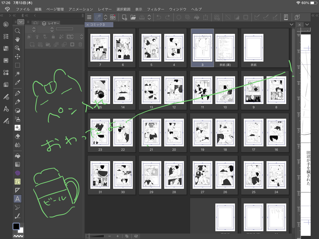Select the 表紙(裏) page thumbnail

225,48
